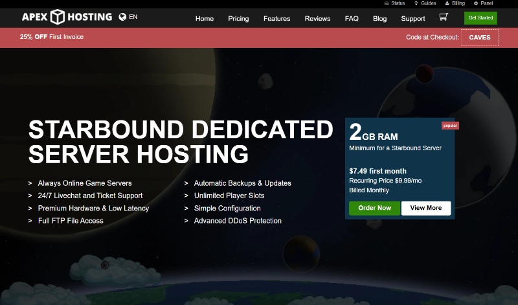Open the Status link in the top bar

398,3
